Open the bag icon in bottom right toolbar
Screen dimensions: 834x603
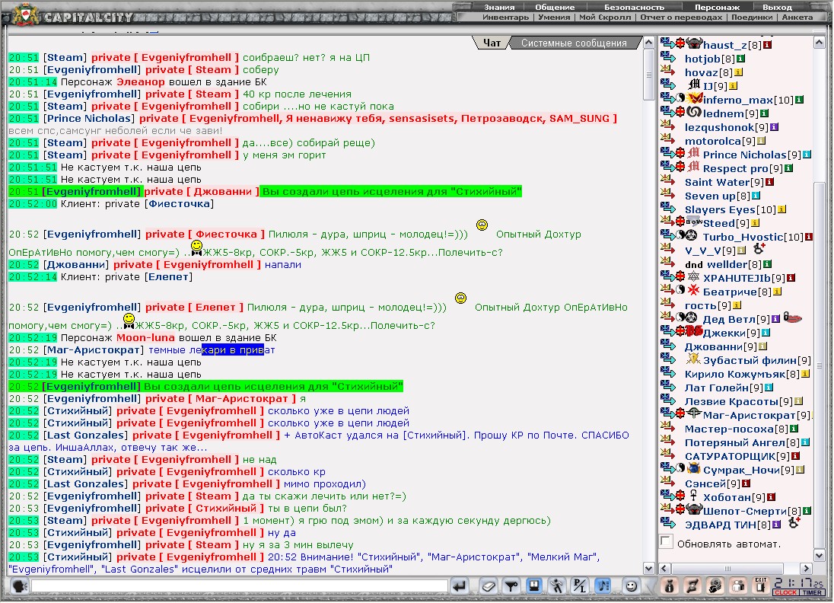tap(669, 586)
